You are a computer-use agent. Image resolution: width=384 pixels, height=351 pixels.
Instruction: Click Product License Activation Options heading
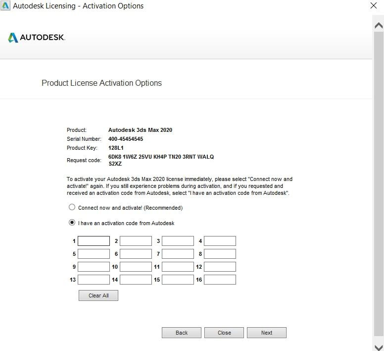click(101, 83)
